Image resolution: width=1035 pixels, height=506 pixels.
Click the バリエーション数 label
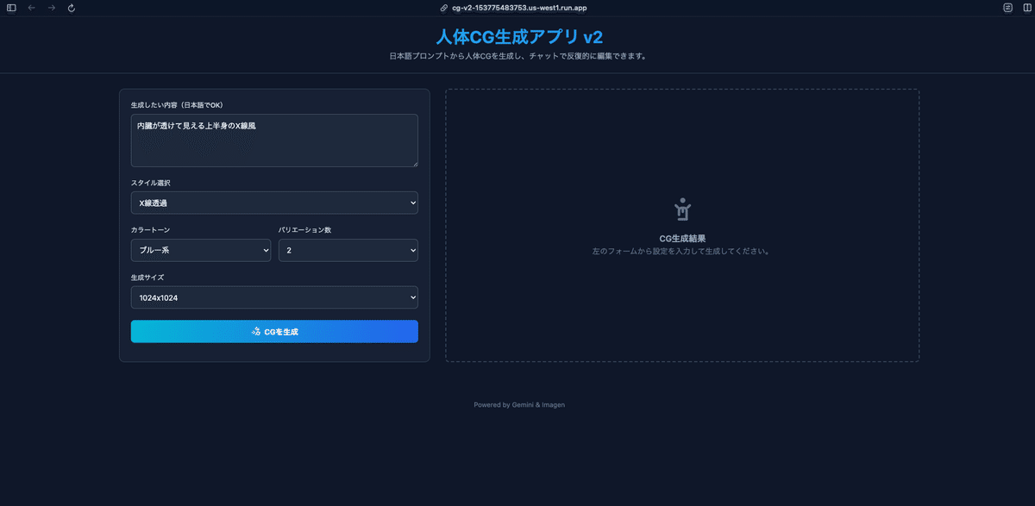304,230
